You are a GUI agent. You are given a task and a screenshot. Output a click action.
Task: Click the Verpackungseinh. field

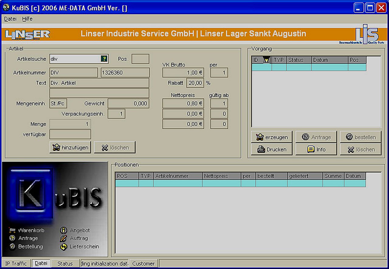(116, 114)
